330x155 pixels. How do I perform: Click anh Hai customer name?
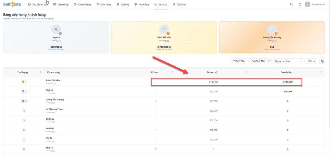click(50, 128)
